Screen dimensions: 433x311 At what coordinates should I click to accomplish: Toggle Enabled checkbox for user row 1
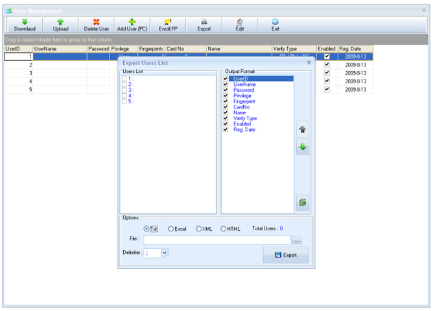coord(327,56)
